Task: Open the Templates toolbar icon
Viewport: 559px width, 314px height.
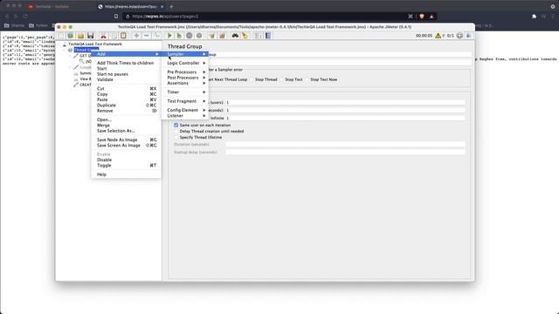Action: point(71,36)
